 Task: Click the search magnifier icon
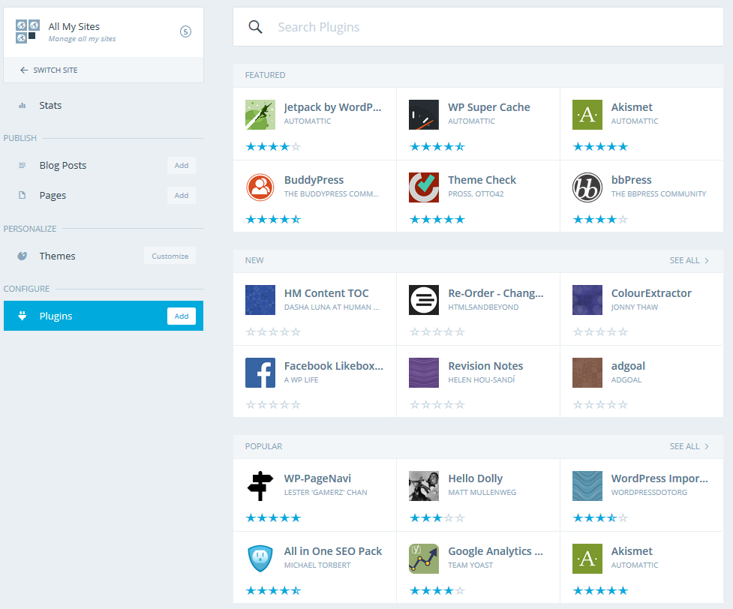[x=255, y=27]
